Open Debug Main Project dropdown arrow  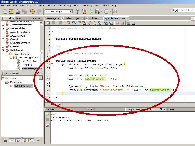(x=102, y=11)
